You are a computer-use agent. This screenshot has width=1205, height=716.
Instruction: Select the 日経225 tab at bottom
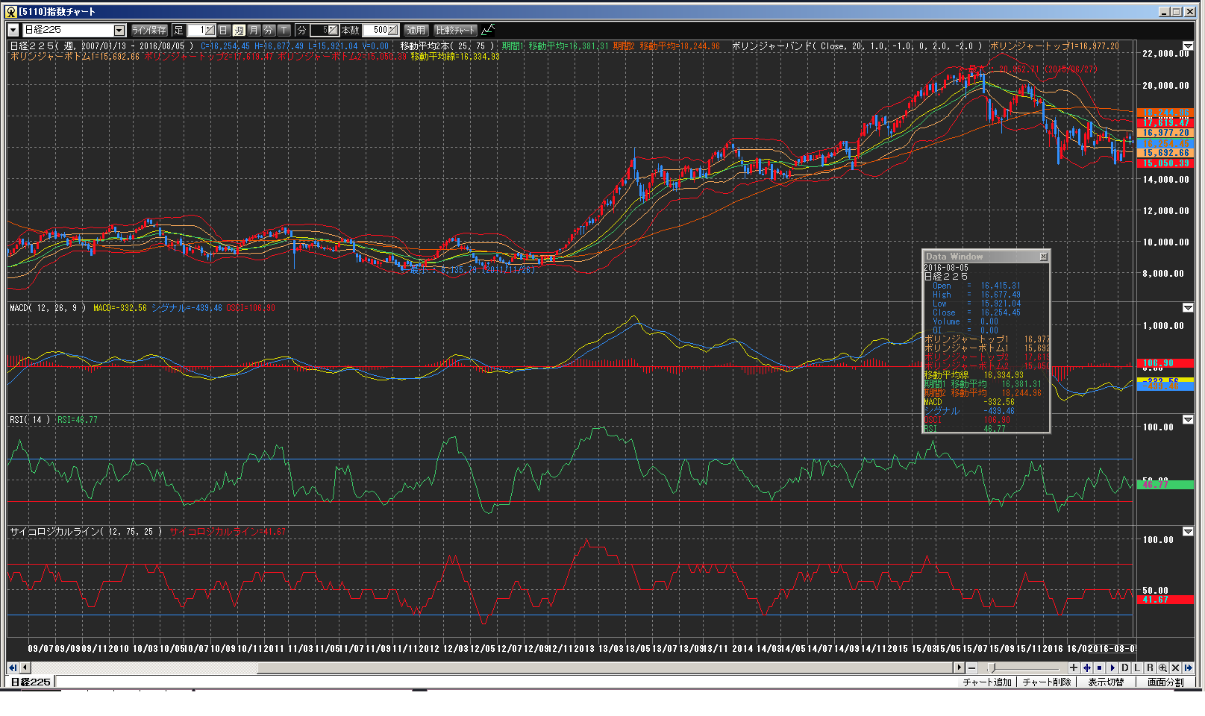click(31, 682)
